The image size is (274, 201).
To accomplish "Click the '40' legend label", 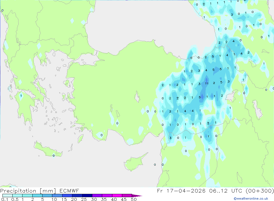I will tap(114, 199).
